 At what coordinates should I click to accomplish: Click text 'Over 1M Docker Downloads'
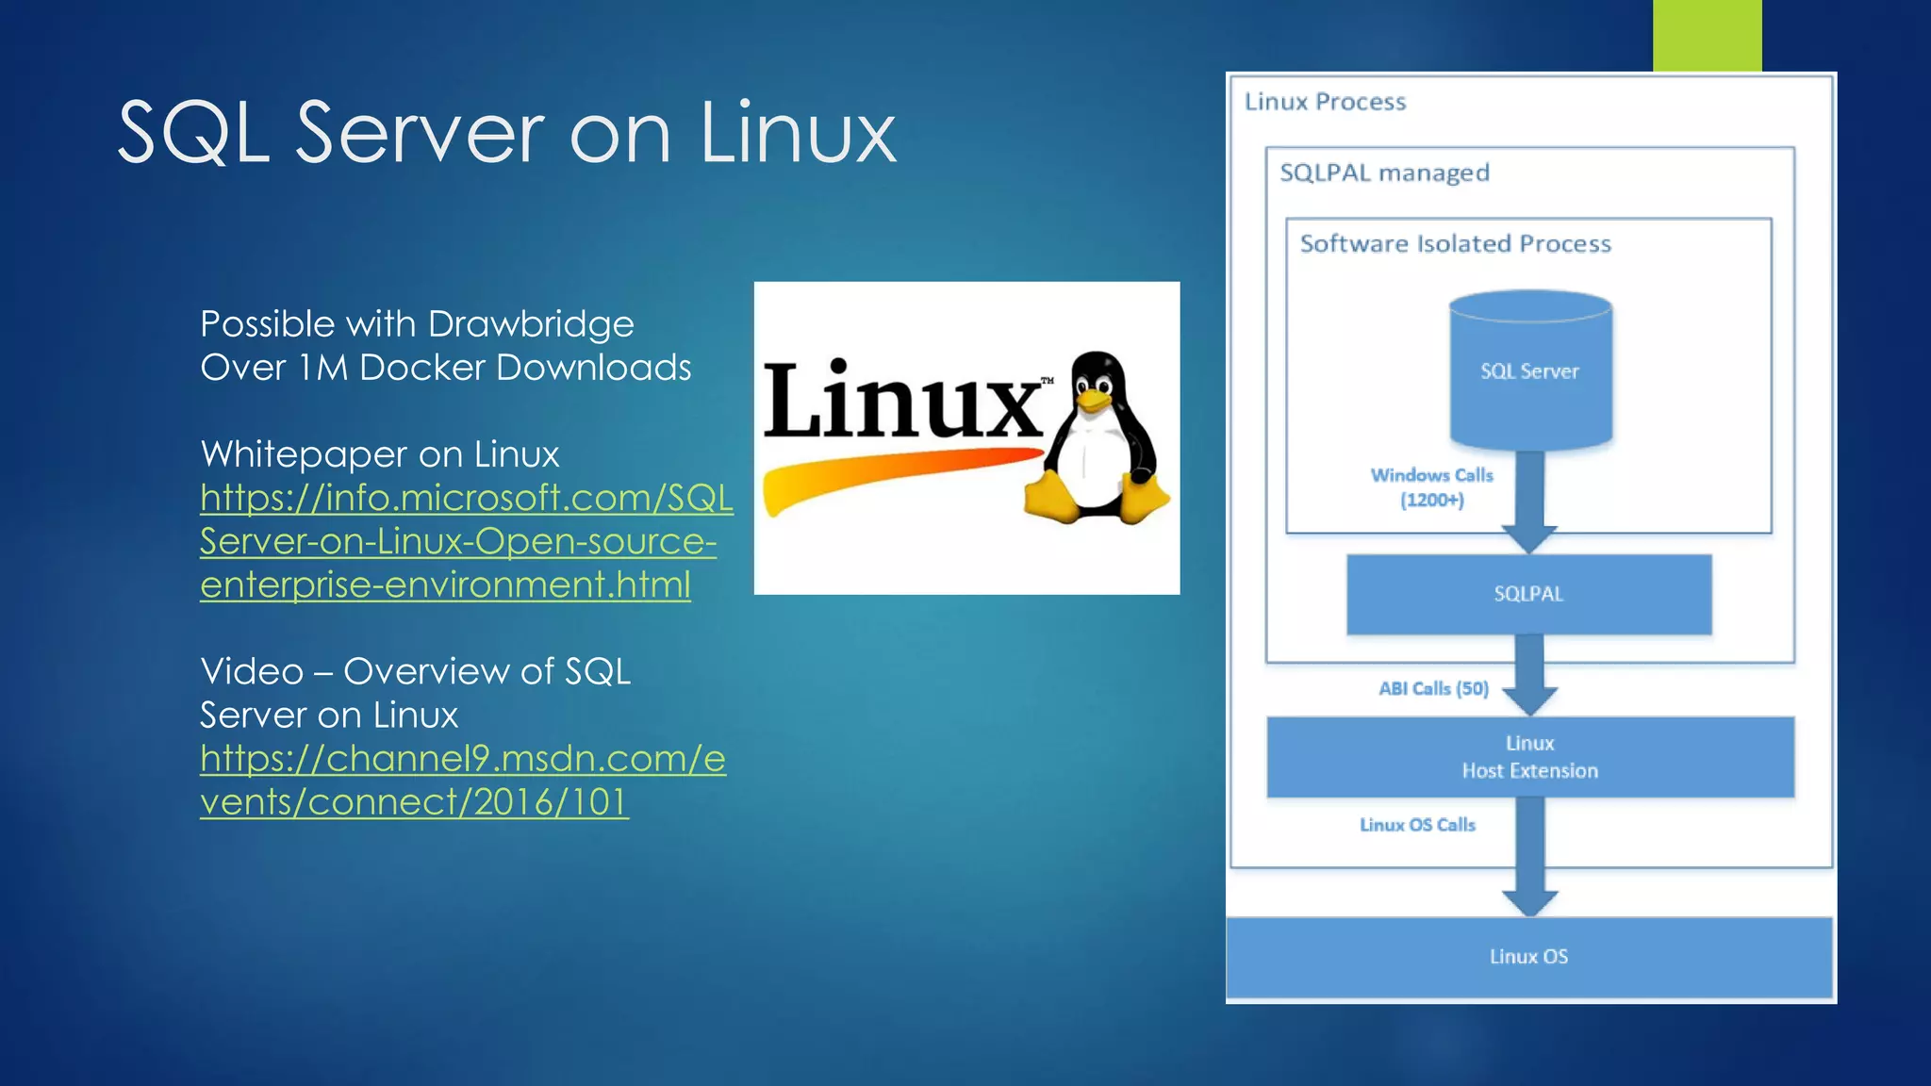[445, 368]
